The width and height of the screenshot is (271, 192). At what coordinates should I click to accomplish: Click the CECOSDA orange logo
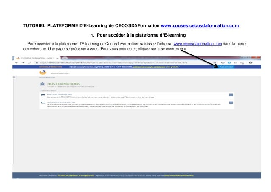(x=43, y=72)
